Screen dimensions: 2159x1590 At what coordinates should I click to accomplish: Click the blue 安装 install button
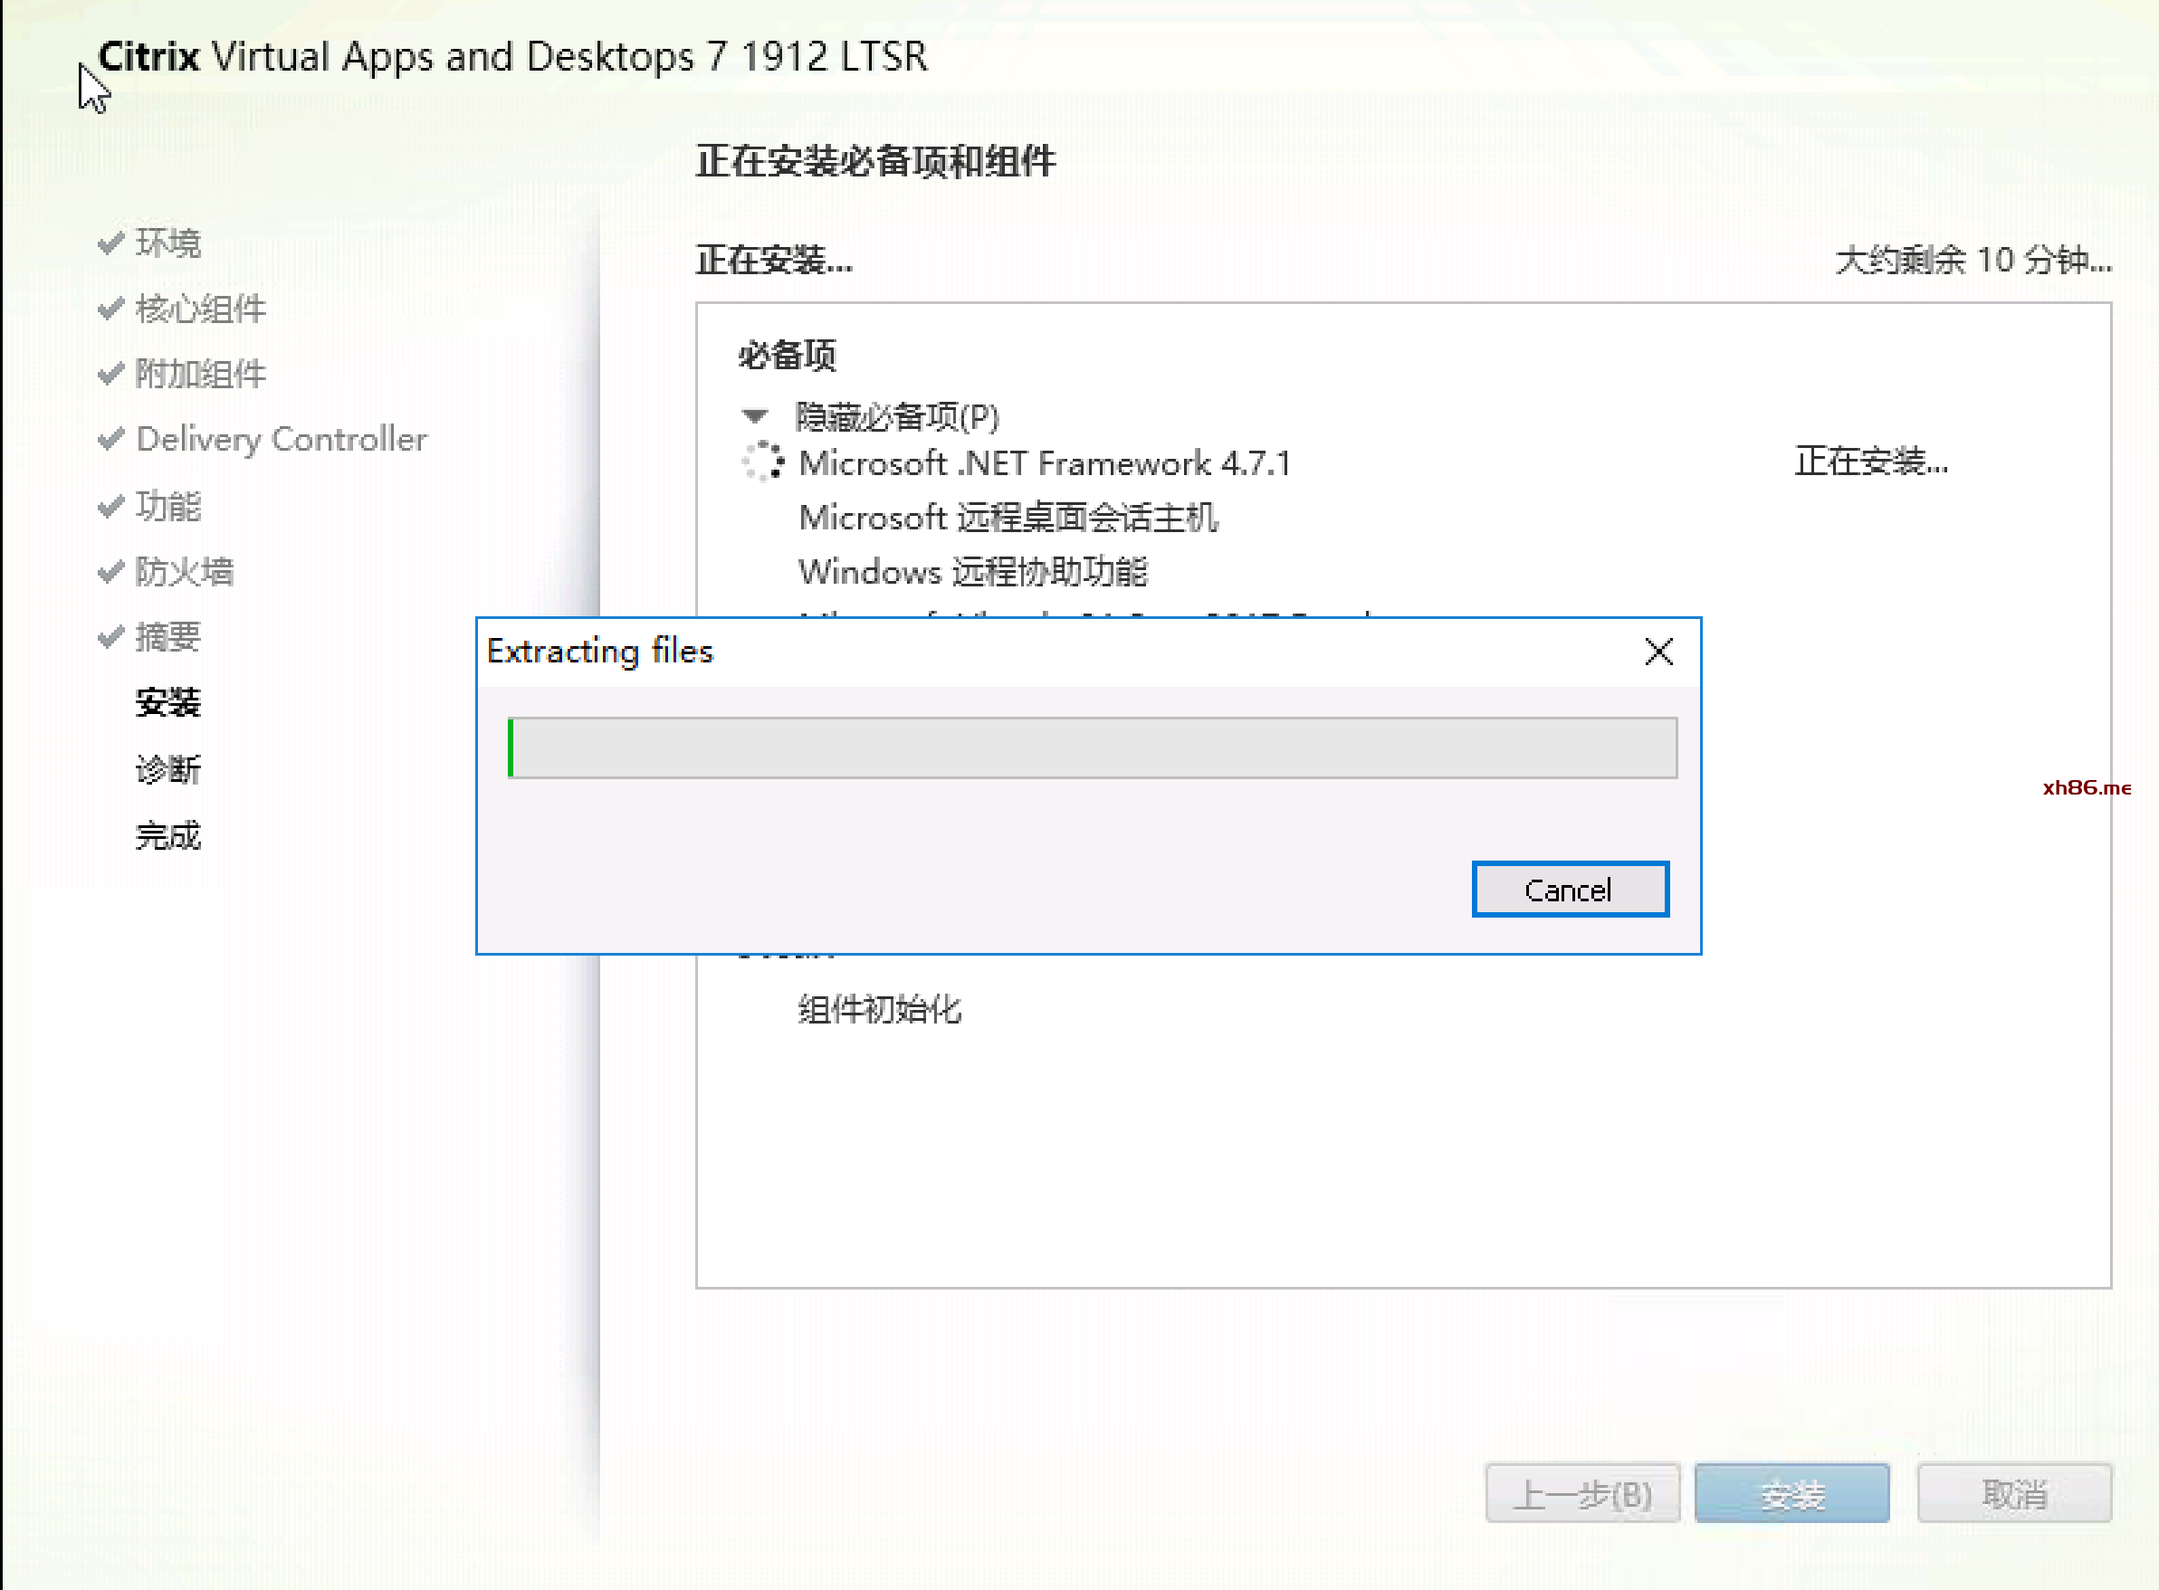pyautogui.click(x=1791, y=1494)
